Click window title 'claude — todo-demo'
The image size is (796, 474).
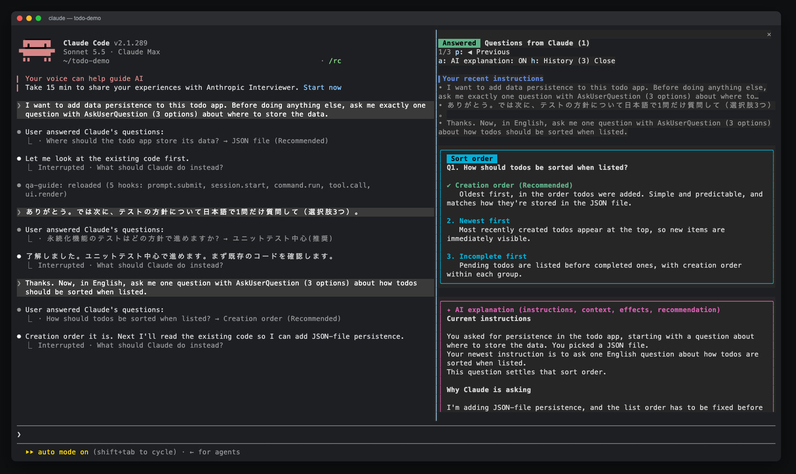coord(74,18)
